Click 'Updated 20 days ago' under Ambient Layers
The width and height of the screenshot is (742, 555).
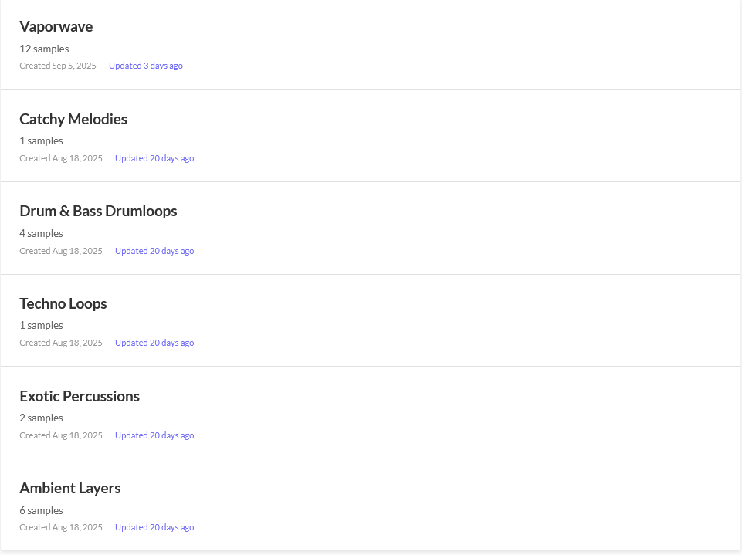coord(154,528)
